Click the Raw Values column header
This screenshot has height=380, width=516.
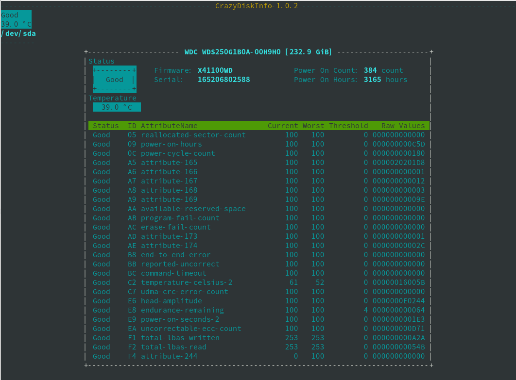403,126
